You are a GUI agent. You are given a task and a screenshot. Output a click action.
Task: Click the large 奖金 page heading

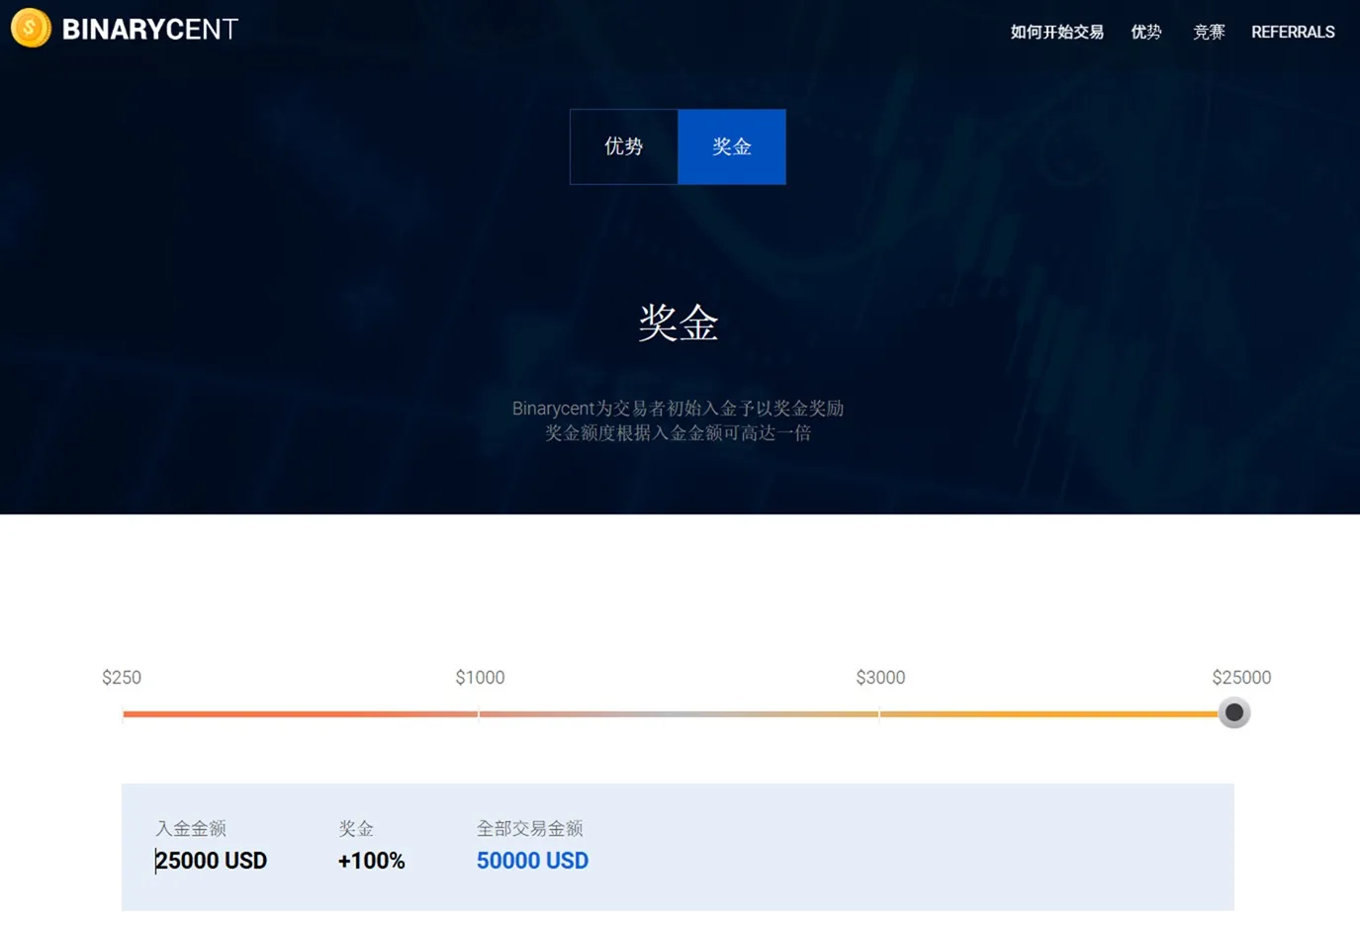click(679, 323)
